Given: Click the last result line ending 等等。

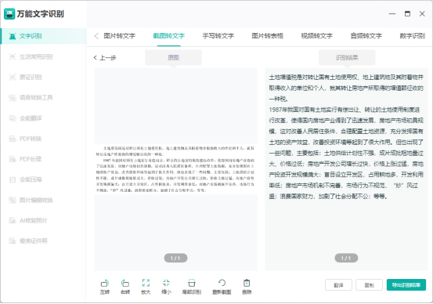Looking at the screenshot, I should click(x=328, y=197).
